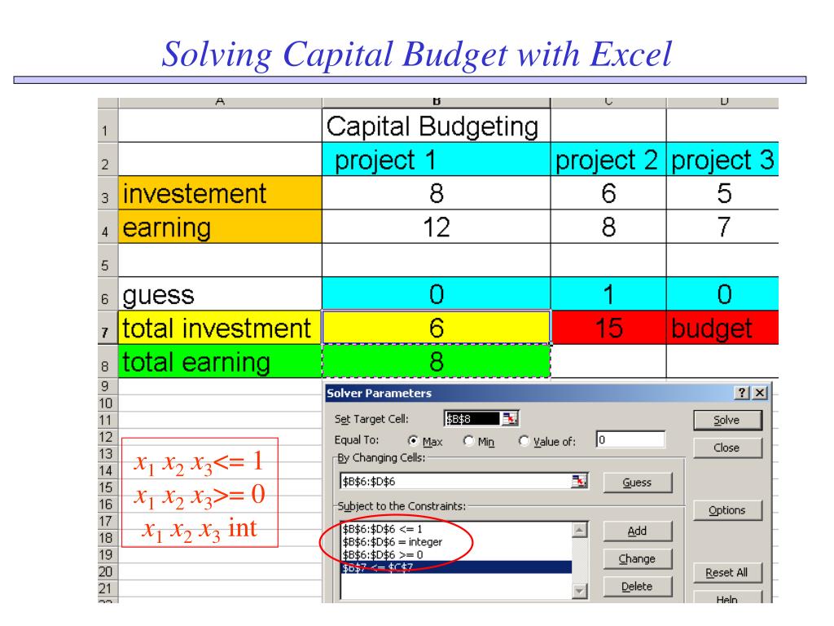Image resolution: width=834 pixels, height=626 pixels.
Task: Click the earning label cell in row 4
Action: point(220,227)
